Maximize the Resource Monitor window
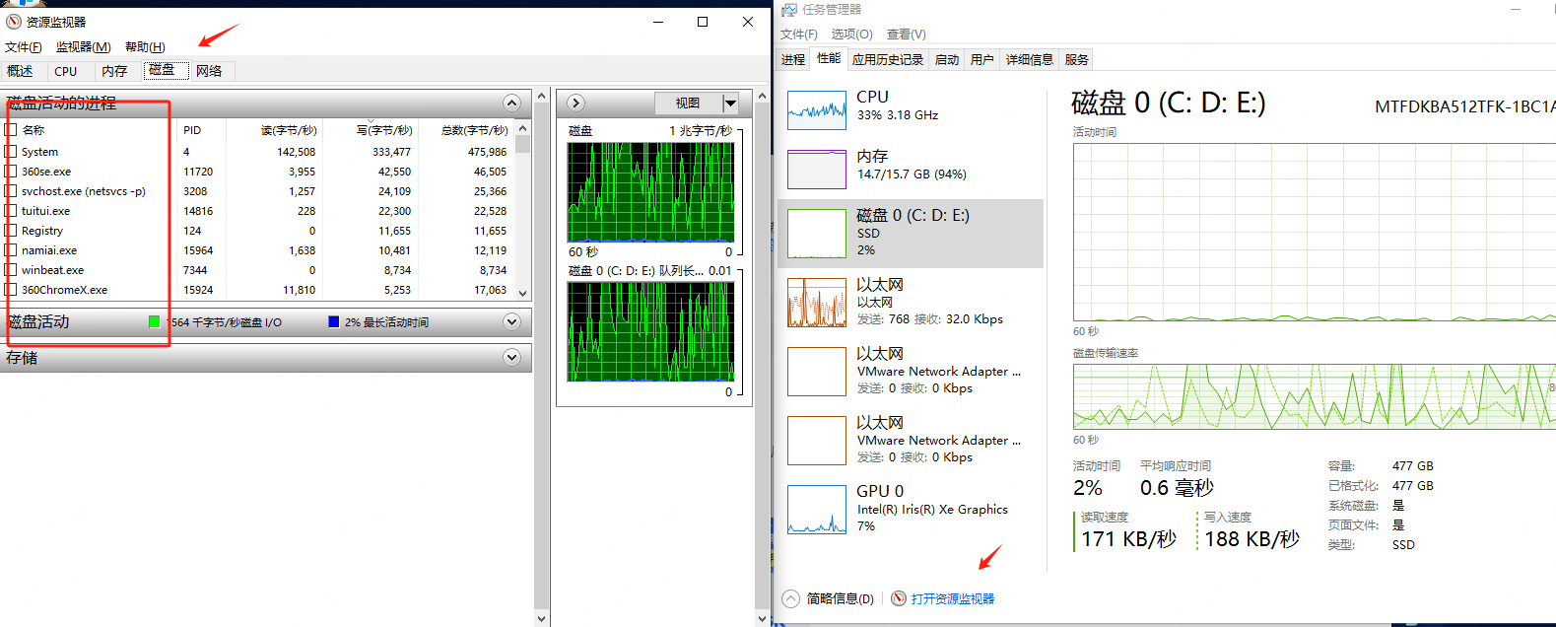The image size is (1556, 627). (x=703, y=22)
